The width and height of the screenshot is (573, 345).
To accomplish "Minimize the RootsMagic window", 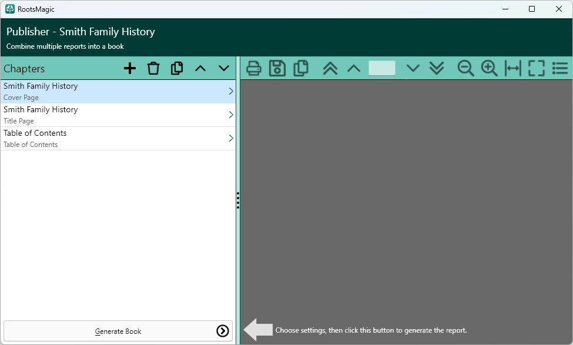I will click(x=505, y=9).
